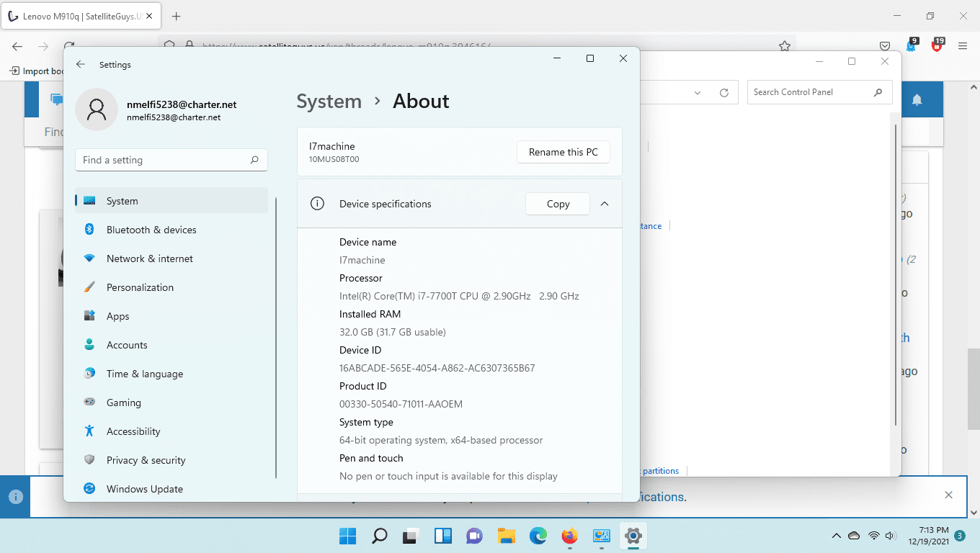The width and height of the screenshot is (980, 553).
Task: Open the Control Panel address bar dropdown
Action: [697, 92]
